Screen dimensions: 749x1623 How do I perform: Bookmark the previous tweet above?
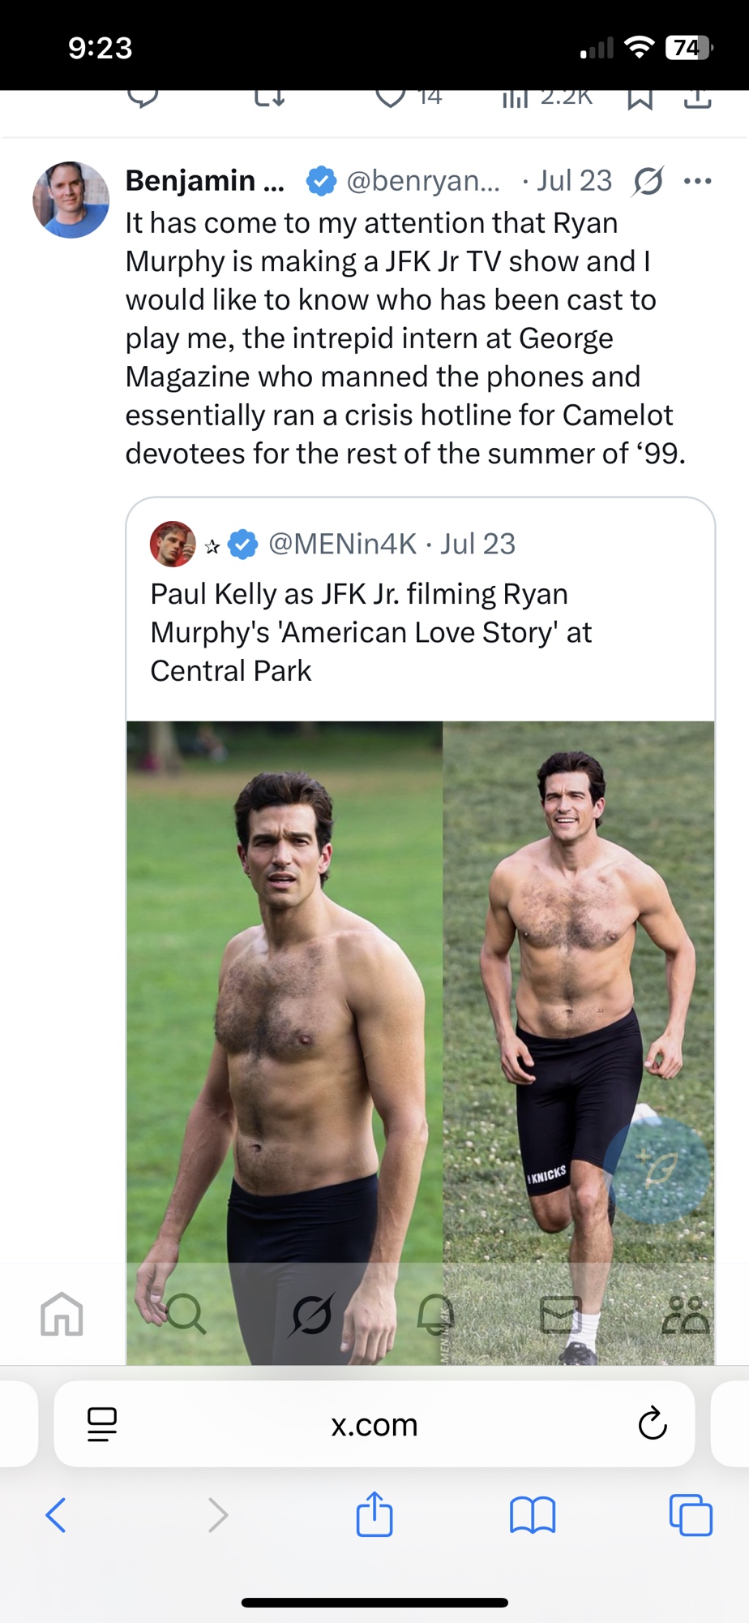640,99
